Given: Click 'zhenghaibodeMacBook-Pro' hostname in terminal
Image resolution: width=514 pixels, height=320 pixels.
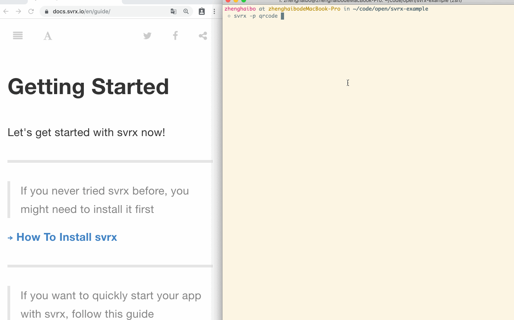Looking at the screenshot, I should tap(304, 9).
